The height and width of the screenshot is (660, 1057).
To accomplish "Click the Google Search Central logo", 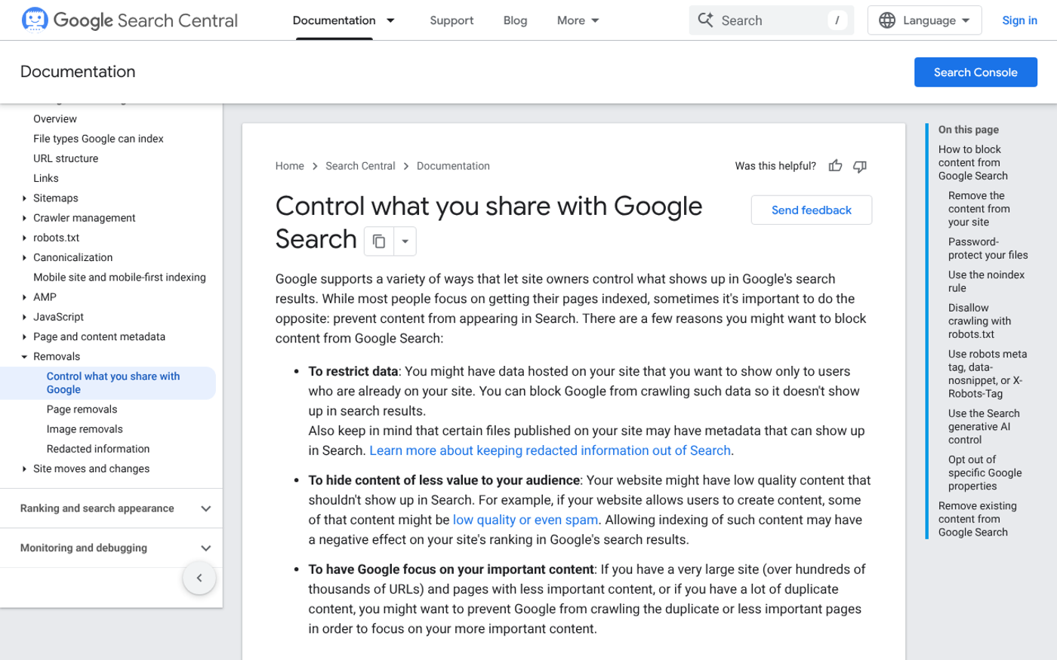I will coord(130,20).
